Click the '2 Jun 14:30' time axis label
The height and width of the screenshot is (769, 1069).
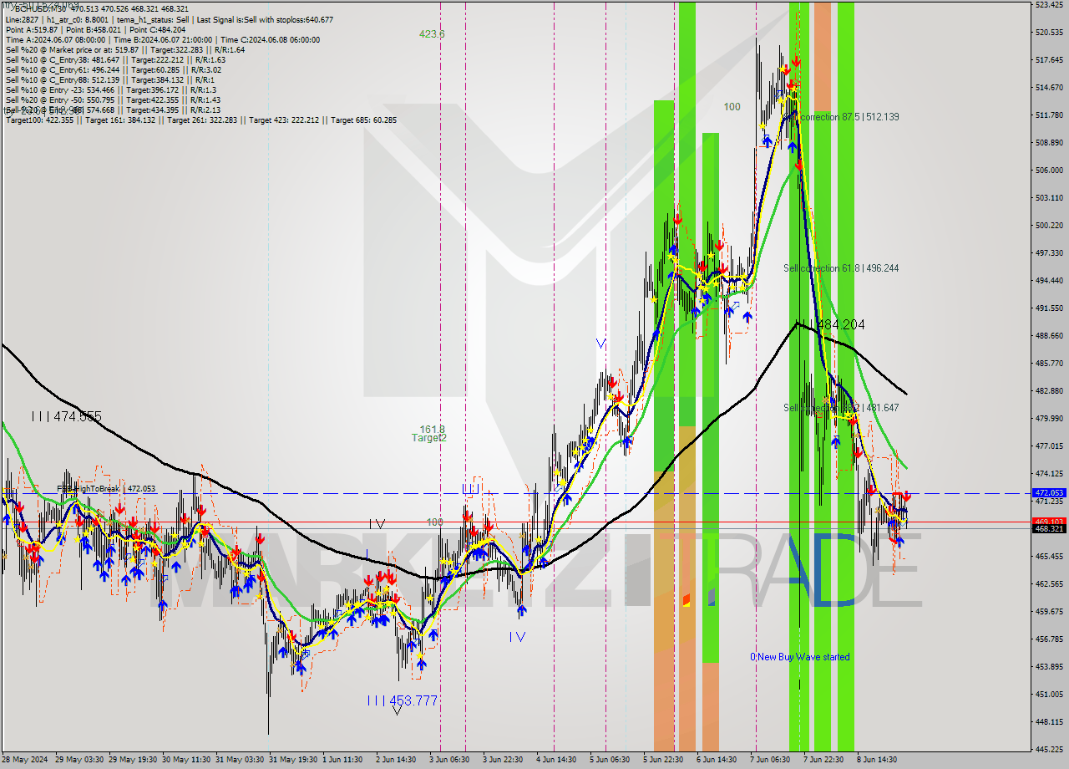pos(397,760)
